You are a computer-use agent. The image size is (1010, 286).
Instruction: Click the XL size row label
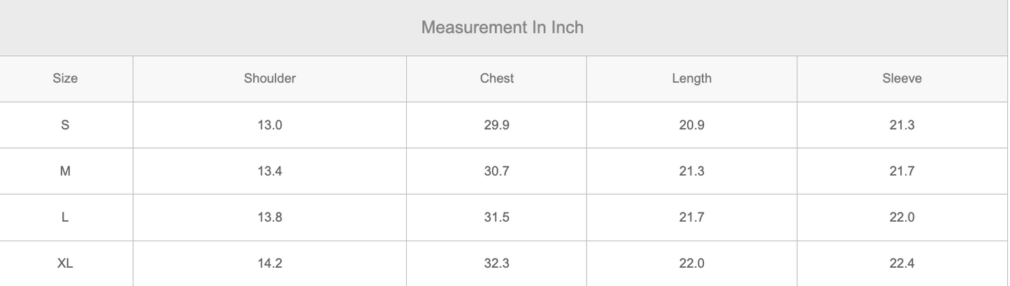pos(65,264)
